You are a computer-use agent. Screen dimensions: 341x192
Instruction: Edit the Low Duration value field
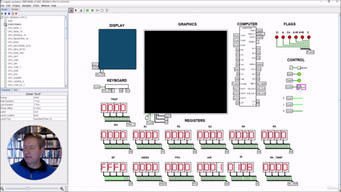(50, 105)
